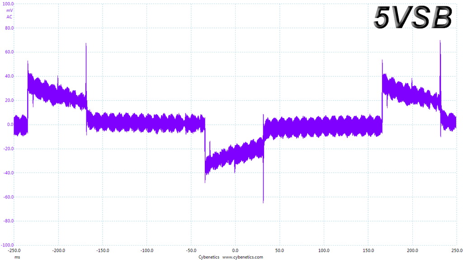Click the -100.0 x-axis label
The image size is (463, 260).
coord(147,251)
